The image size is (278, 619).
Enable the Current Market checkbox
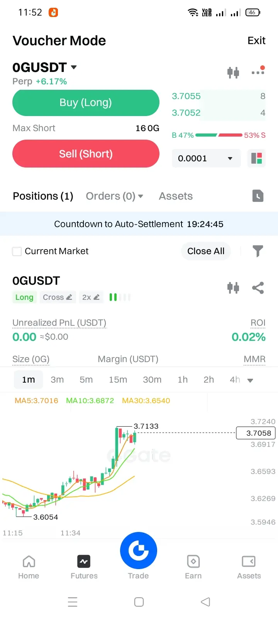point(17,251)
